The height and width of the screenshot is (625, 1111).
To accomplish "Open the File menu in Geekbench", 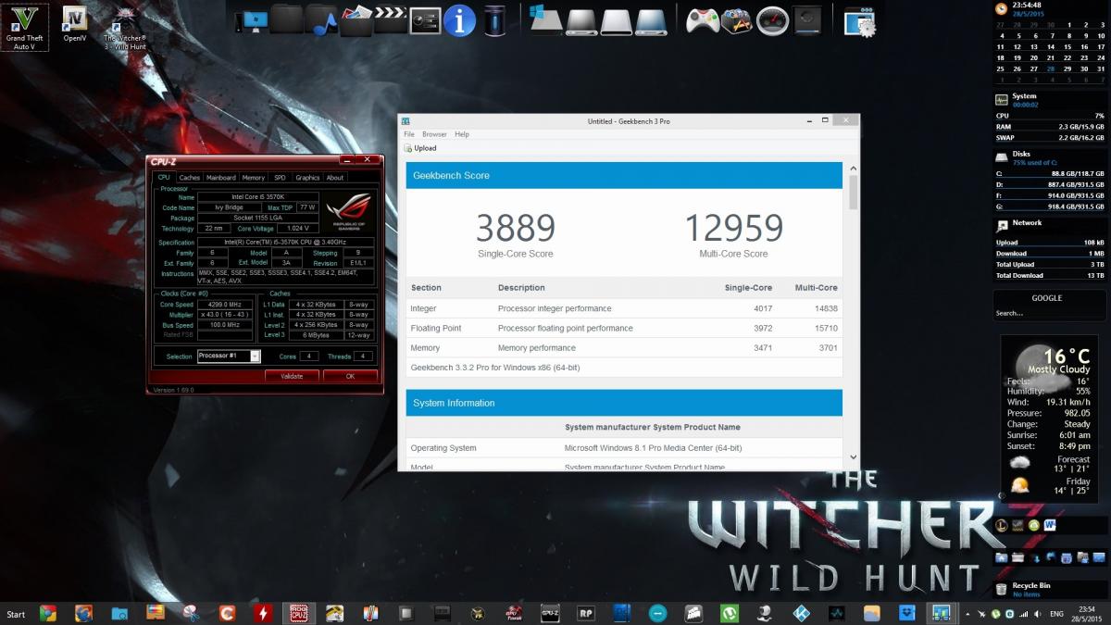I will click(x=409, y=134).
